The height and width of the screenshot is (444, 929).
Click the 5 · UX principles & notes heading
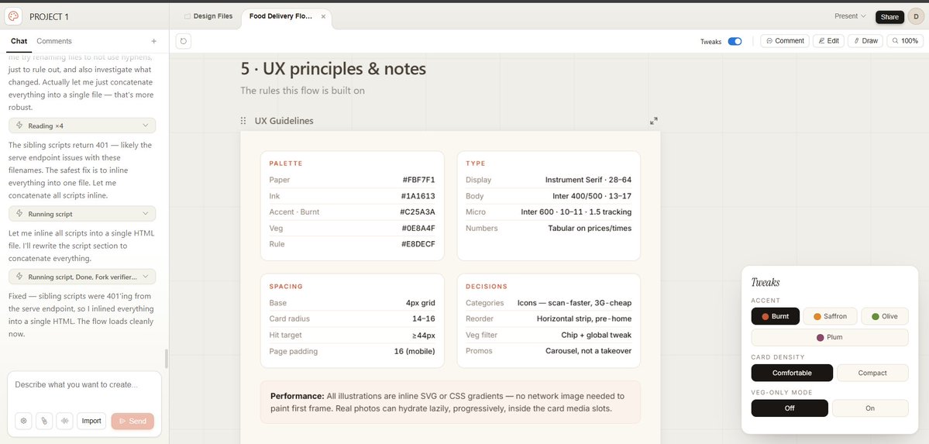pyautogui.click(x=334, y=69)
